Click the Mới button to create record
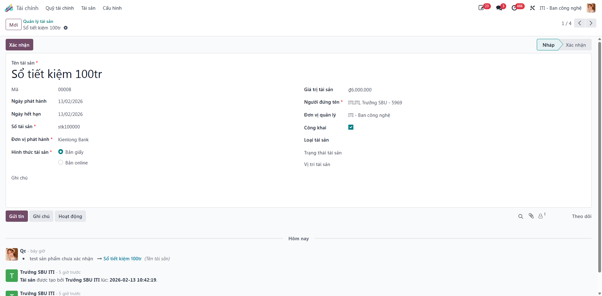 [13, 24]
